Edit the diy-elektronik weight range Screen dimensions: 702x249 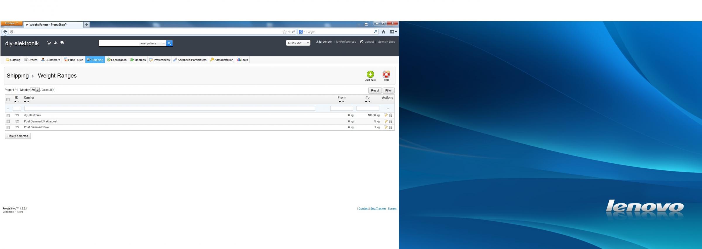click(386, 115)
